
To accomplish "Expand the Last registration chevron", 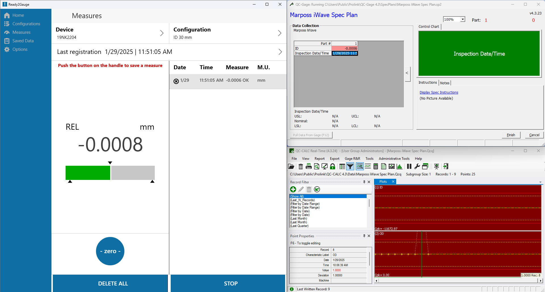I will [x=280, y=52].
